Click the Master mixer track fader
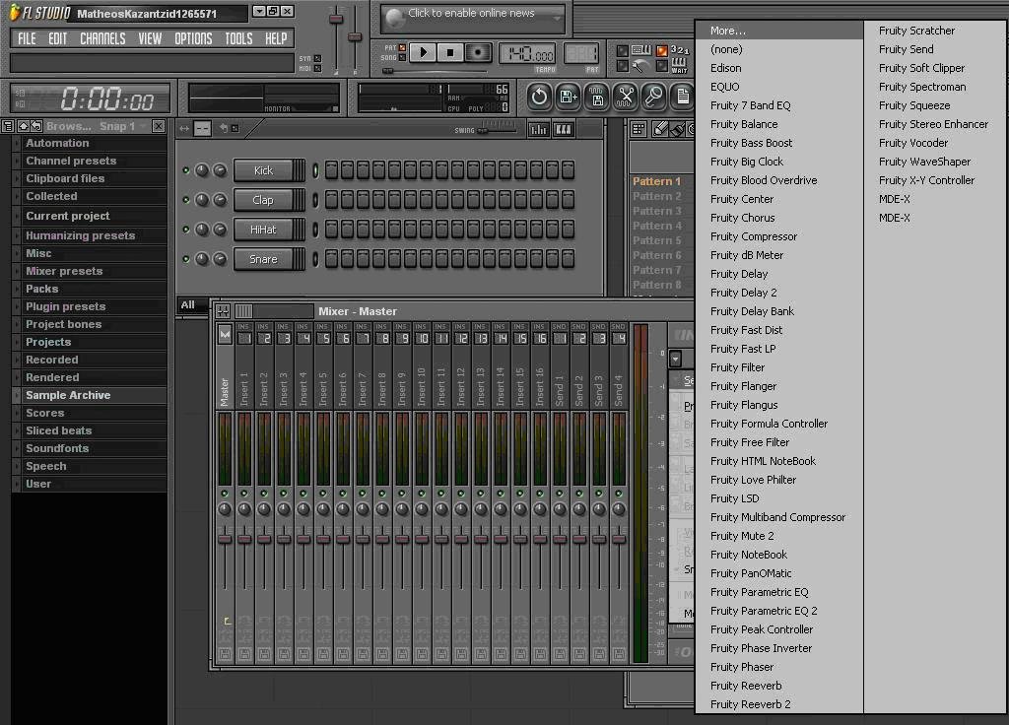 click(225, 538)
